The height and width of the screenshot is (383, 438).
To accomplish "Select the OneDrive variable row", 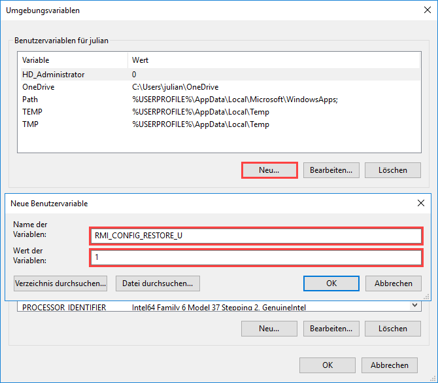I will 220,87.
